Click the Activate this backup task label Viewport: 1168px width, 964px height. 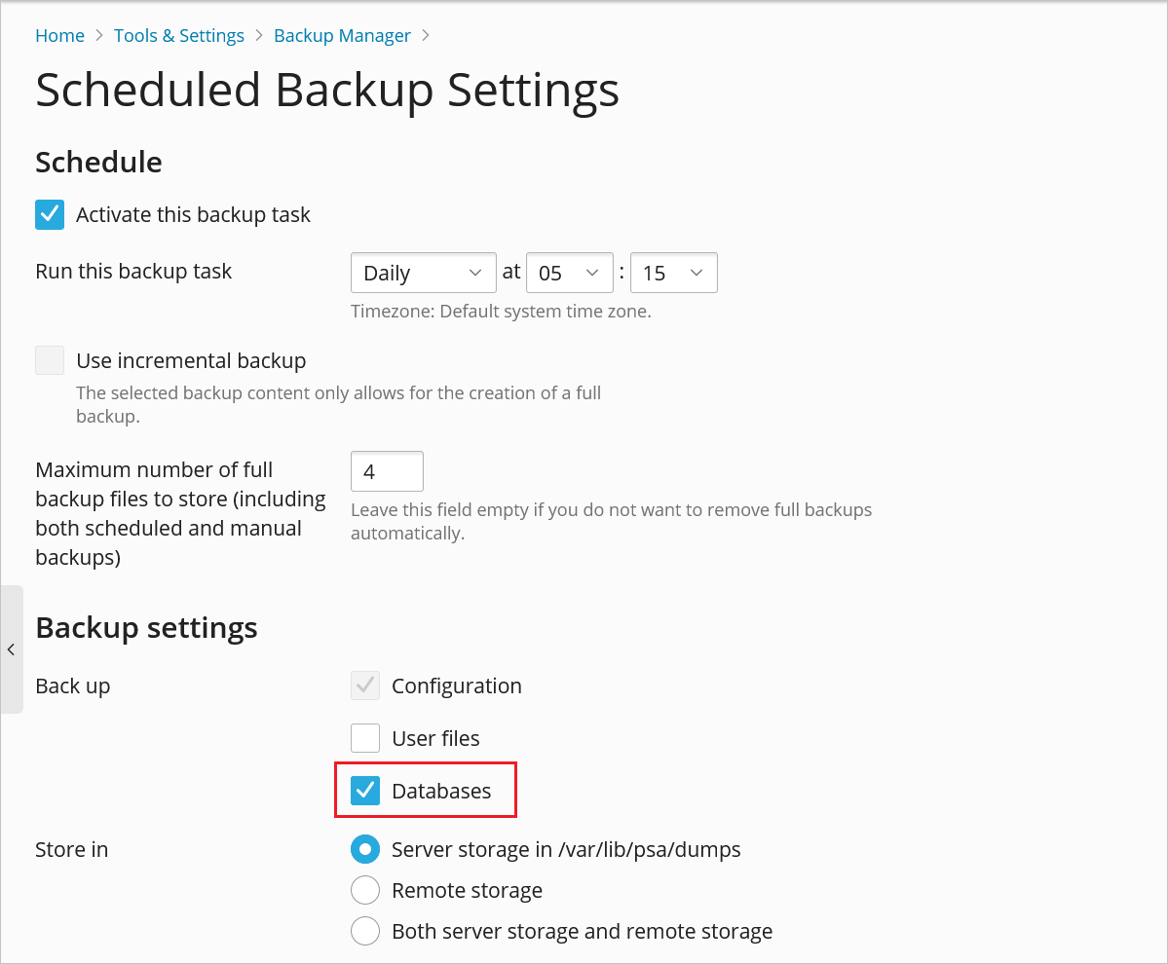193,215
